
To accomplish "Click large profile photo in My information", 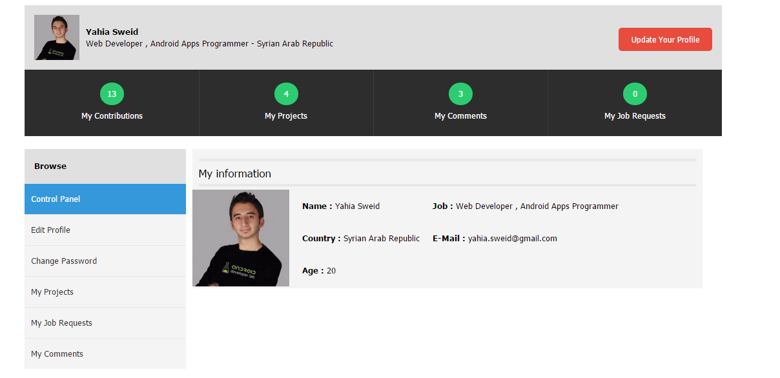I will (x=241, y=238).
